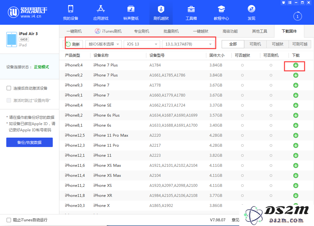Download iPhone8,1 iPhone 6s firmware

[x=295, y=125]
